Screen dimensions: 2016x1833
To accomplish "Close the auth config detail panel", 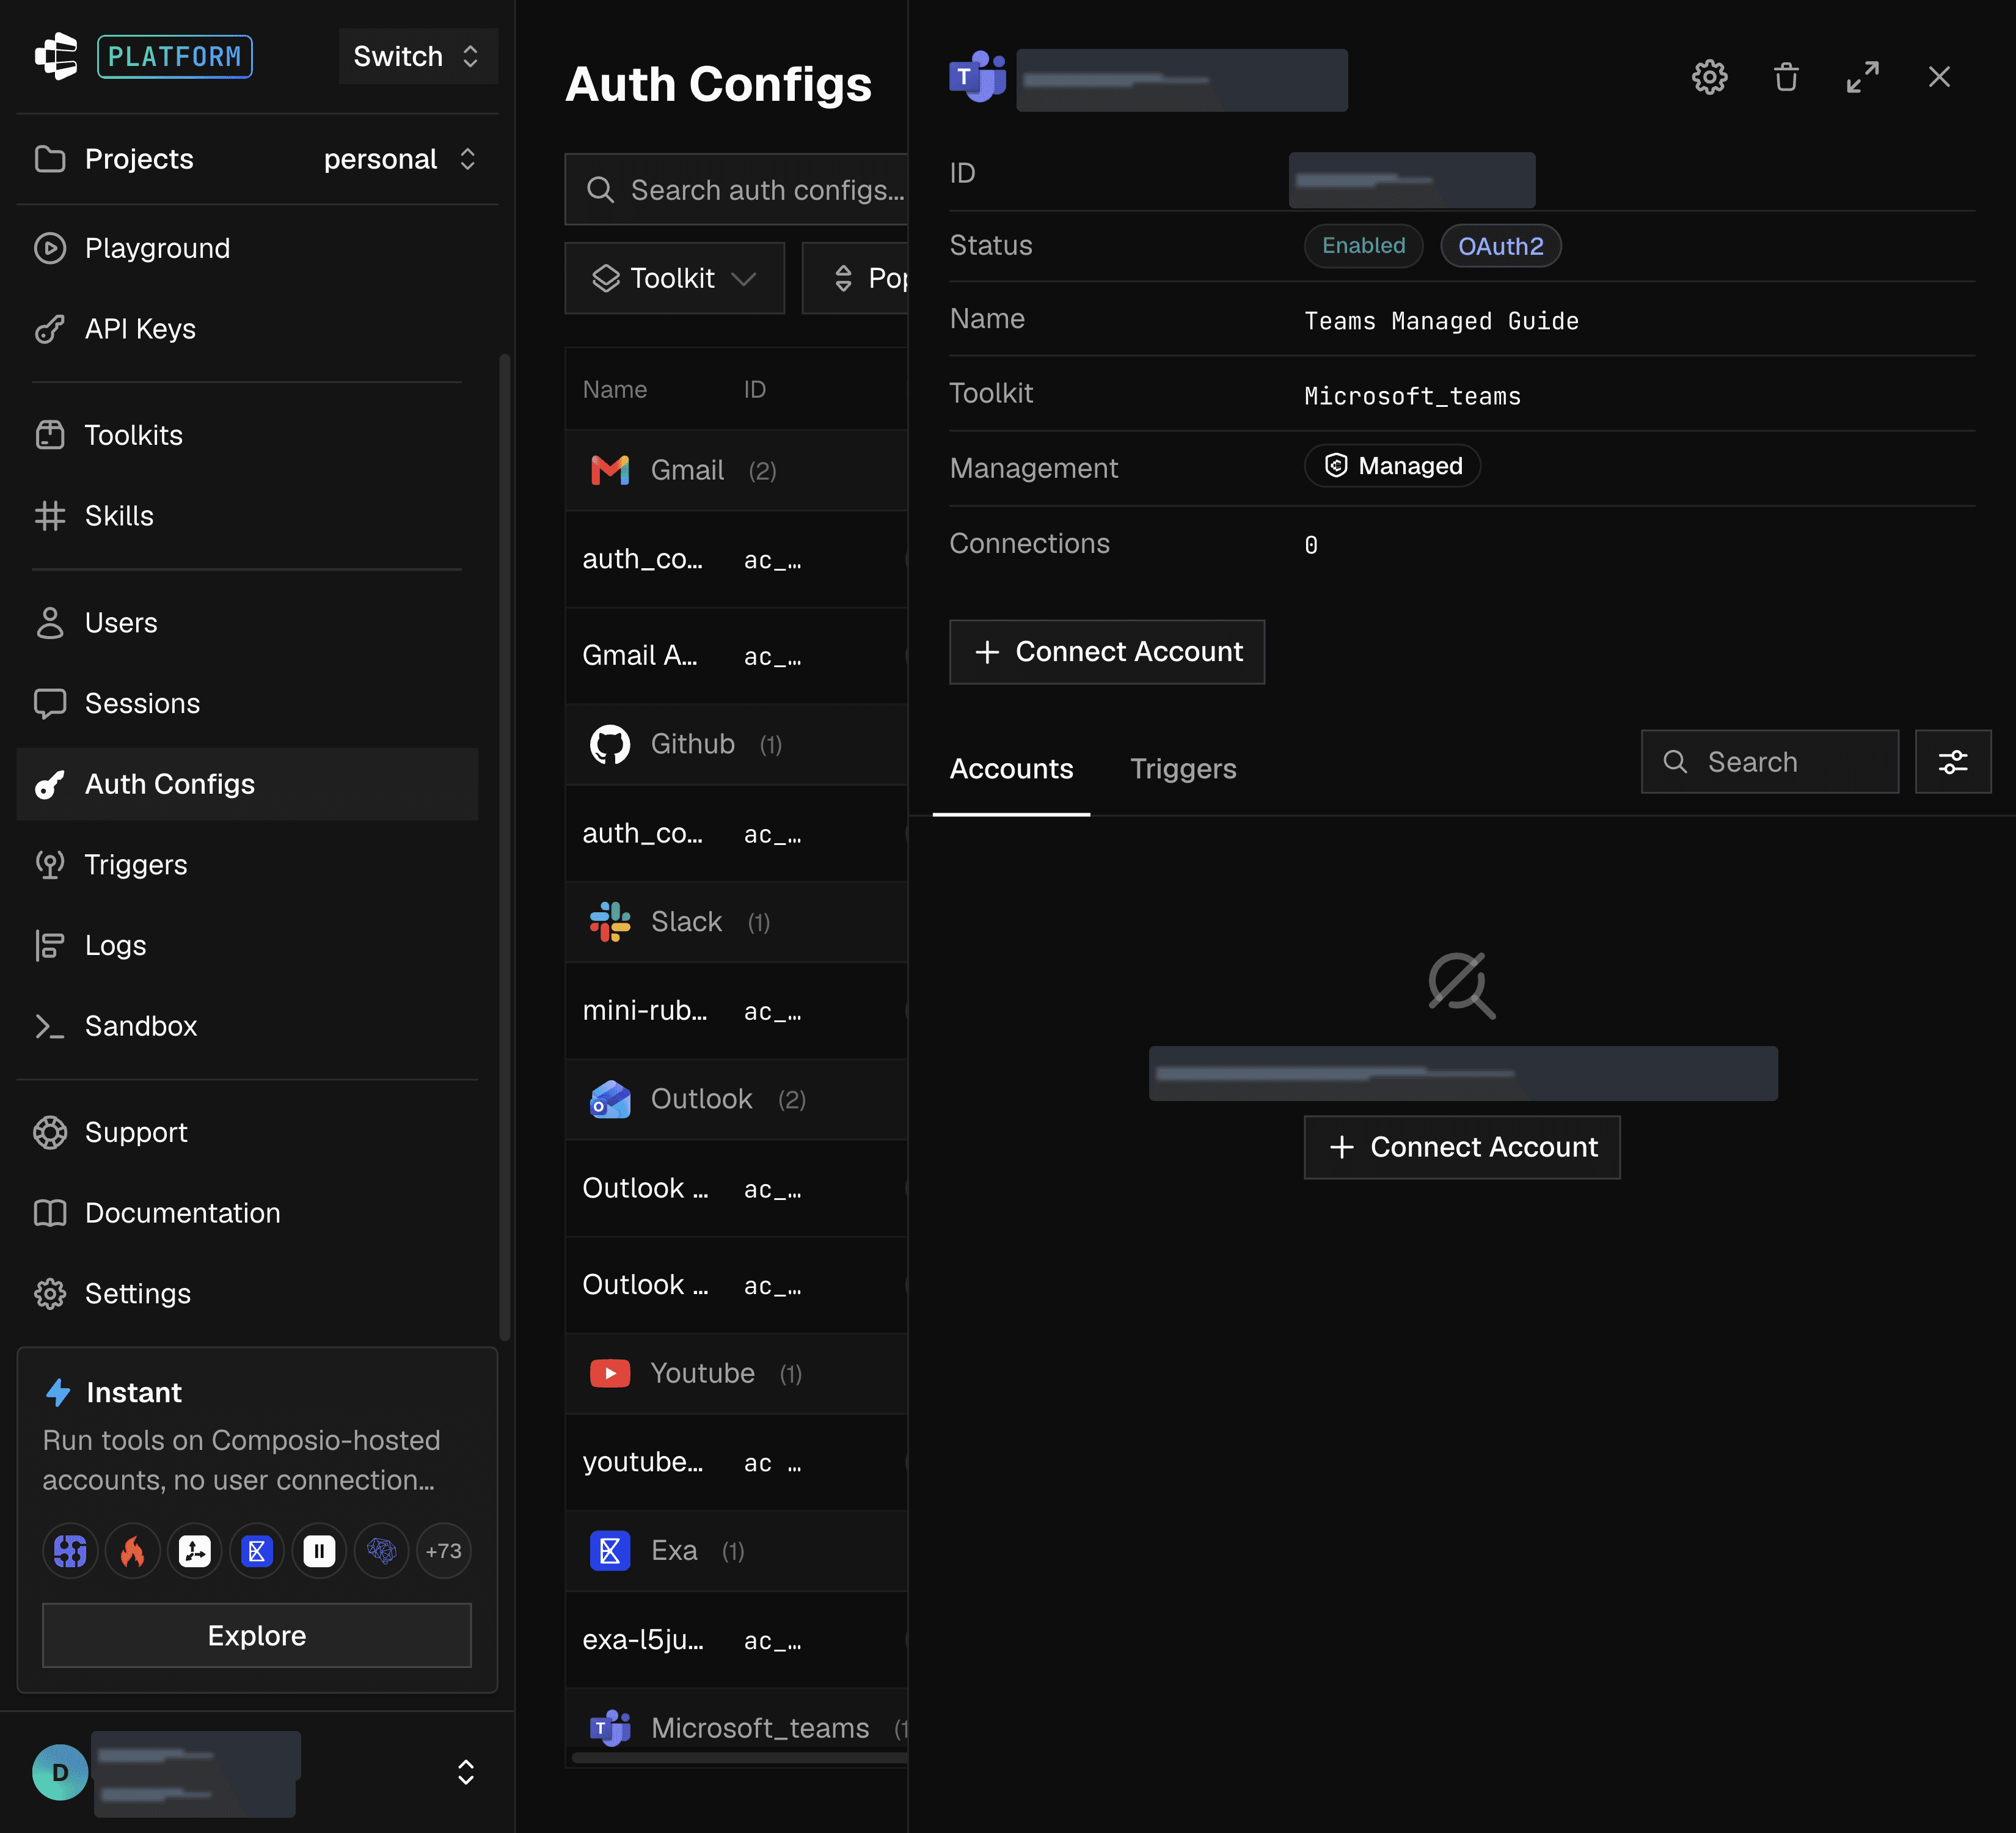I will pyautogui.click(x=1939, y=77).
